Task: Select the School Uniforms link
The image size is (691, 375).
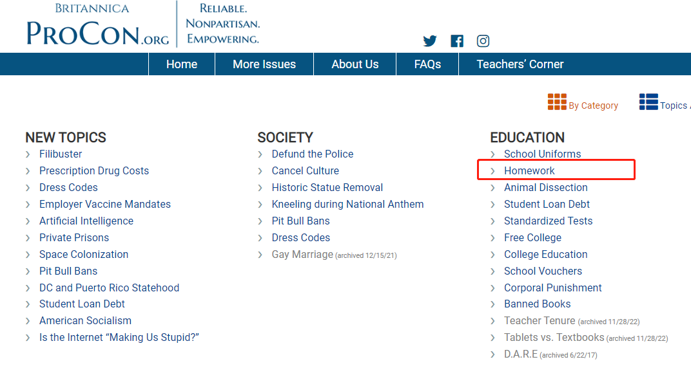Action: pyautogui.click(x=542, y=154)
